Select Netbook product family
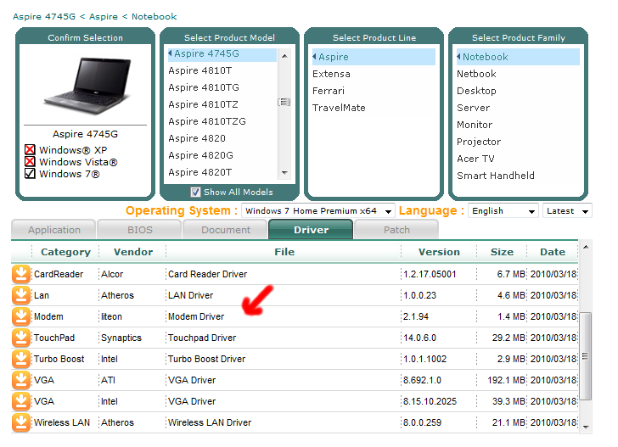This screenshot has width=618, height=447. click(476, 74)
